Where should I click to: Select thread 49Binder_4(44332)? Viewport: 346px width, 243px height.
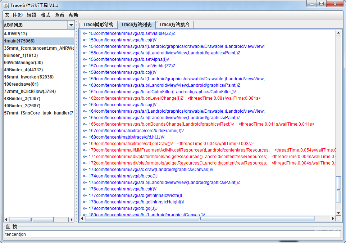coord(39,70)
